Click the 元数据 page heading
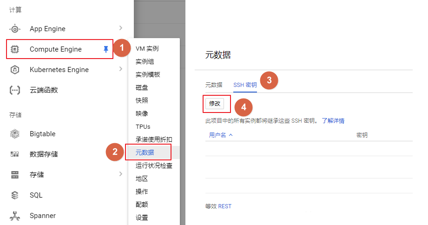The width and height of the screenshot is (428, 225). tap(218, 55)
